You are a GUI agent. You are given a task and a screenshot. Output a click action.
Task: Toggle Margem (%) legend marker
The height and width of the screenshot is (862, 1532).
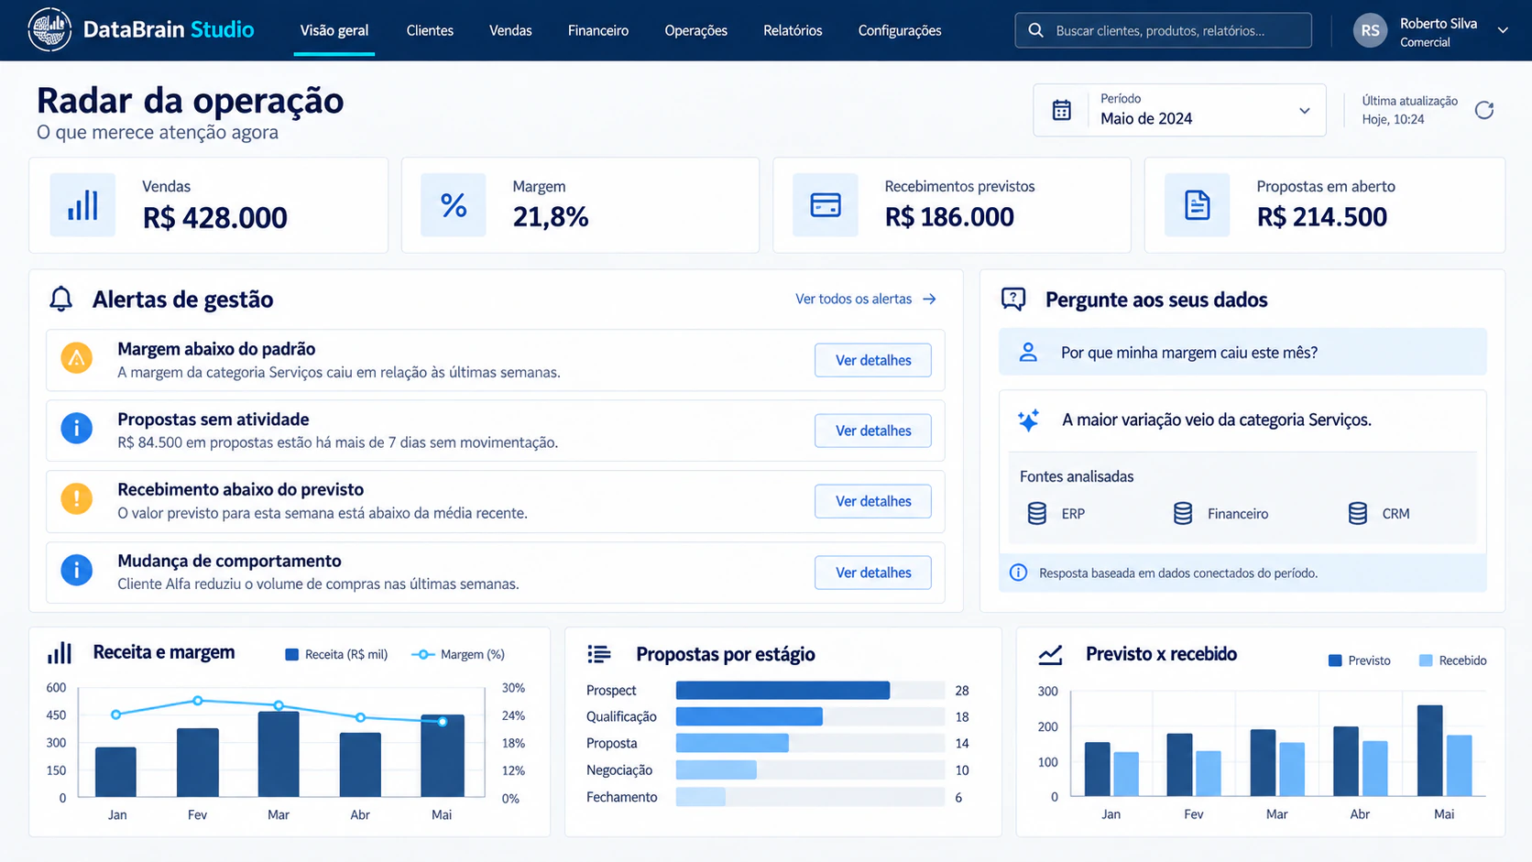click(422, 654)
